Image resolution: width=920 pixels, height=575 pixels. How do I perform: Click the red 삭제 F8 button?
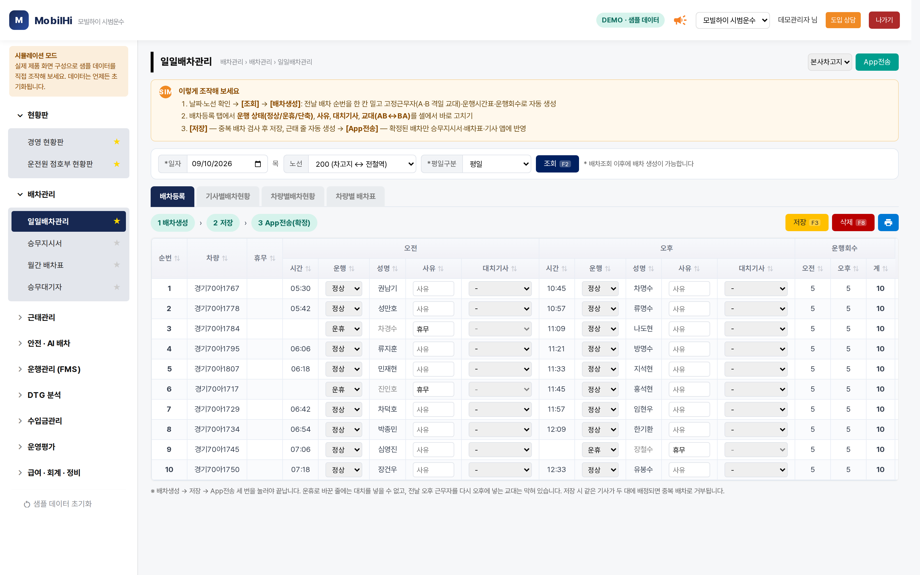853,223
